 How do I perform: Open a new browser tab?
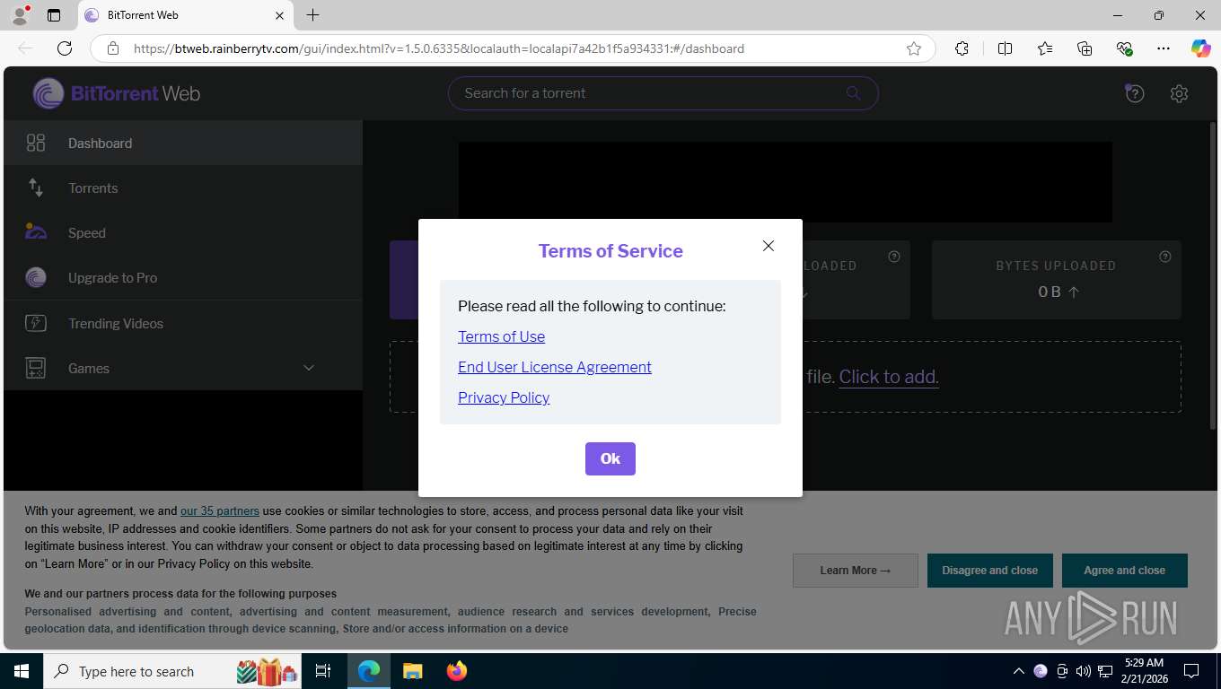point(312,15)
